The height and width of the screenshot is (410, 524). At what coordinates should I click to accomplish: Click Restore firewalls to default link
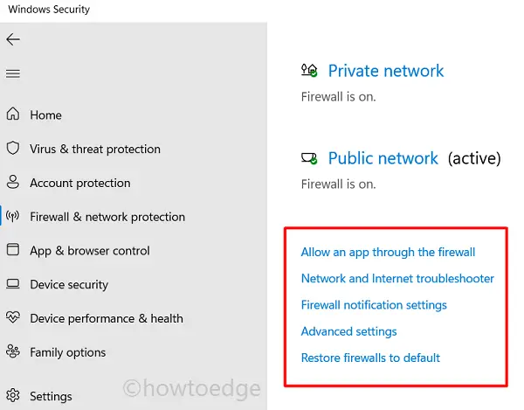[x=370, y=358]
